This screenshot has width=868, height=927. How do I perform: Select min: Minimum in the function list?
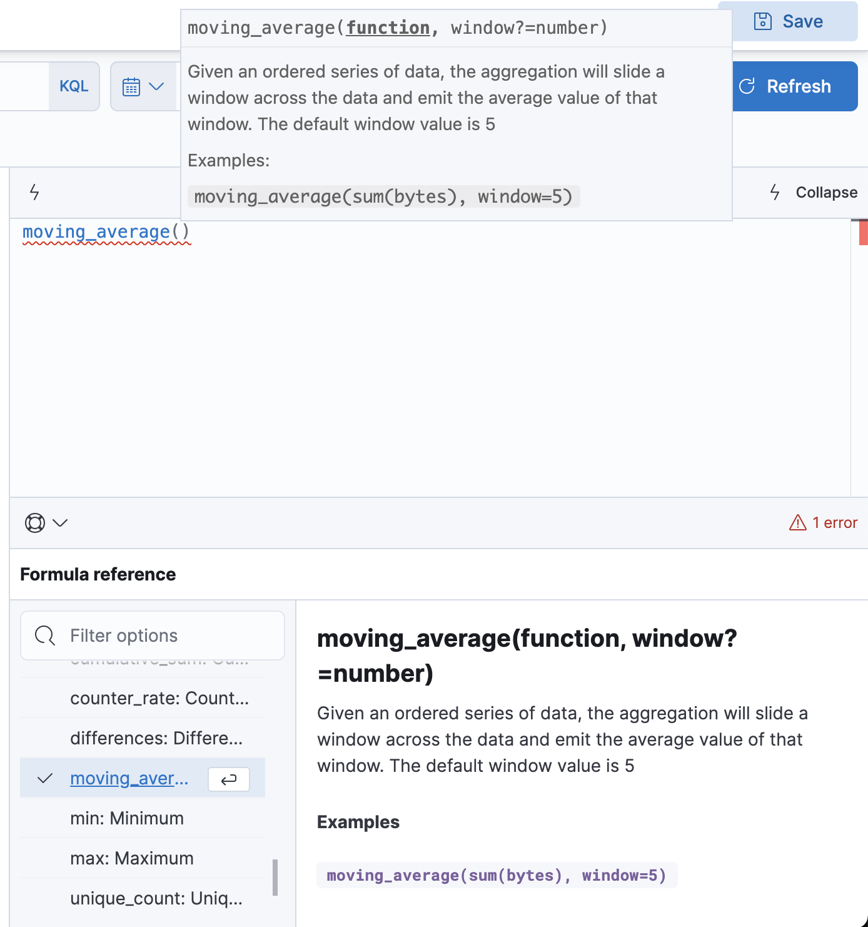143,818
